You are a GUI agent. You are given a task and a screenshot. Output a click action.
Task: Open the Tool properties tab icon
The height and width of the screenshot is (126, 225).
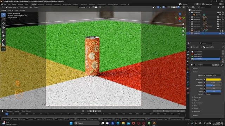coord(188,48)
